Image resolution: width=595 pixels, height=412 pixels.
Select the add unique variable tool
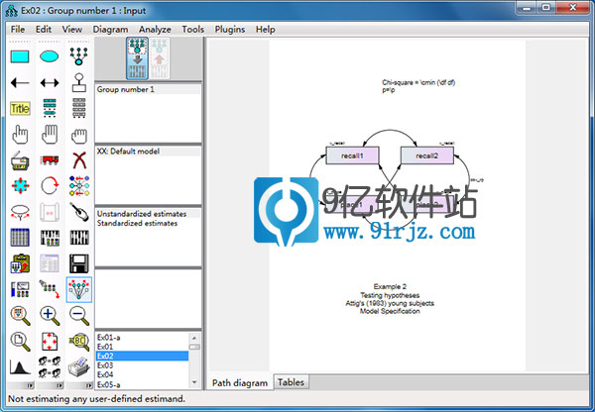[x=79, y=82]
